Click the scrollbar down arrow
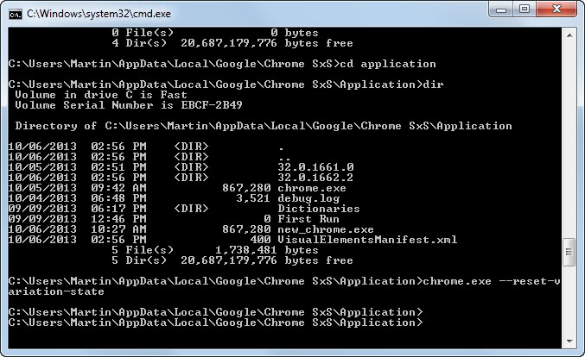The image size is (585, 357). coord(569,341)
